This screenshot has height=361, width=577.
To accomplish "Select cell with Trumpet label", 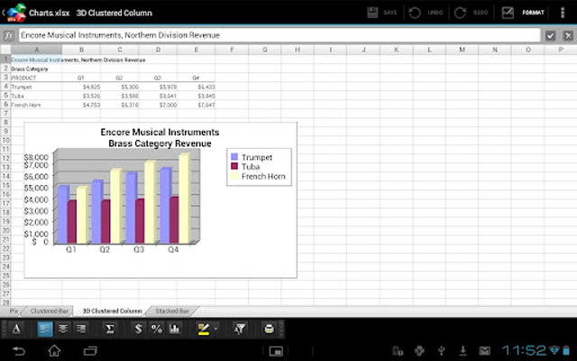I will 36,87.
